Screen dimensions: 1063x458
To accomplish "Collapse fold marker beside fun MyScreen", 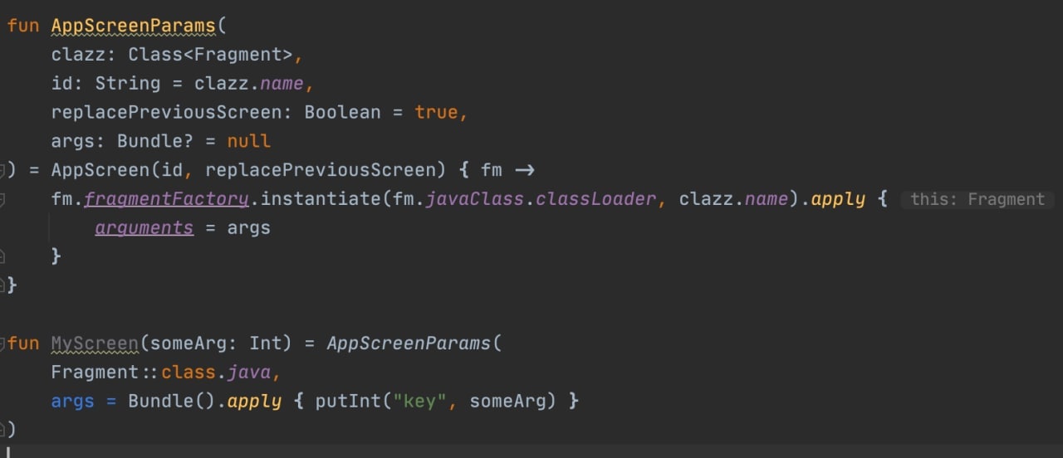I will 2,343.
